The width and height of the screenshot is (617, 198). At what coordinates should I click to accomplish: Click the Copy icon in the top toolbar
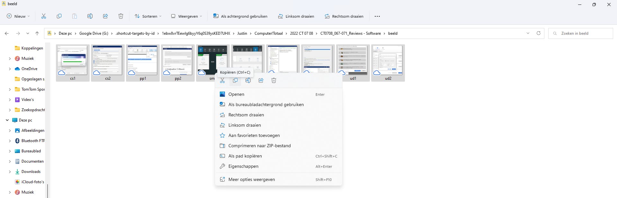pyautogui.click(x=59, y=16)
